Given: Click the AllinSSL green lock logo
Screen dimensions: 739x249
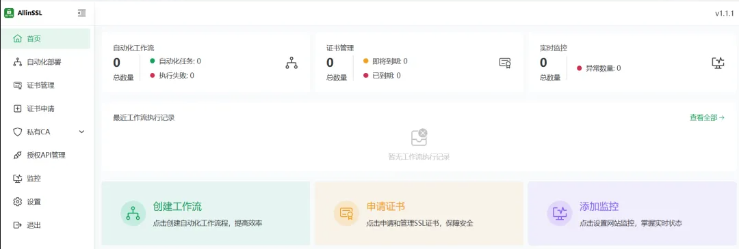Looking at the screenshot, I should pyautogui.click(x=8, y=13).
